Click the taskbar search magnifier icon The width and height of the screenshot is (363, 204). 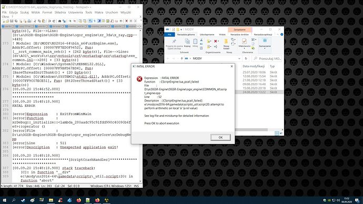(x=14, y=200)
